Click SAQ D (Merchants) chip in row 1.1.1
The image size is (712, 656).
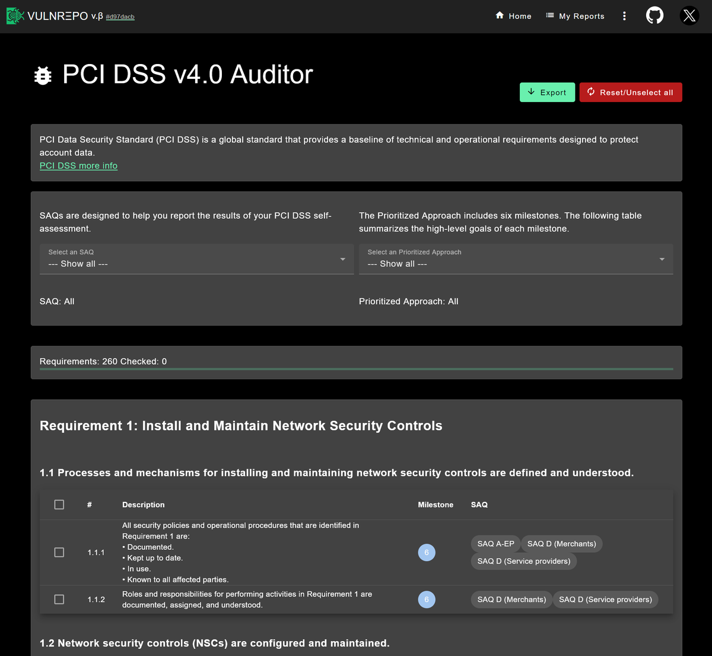562,544
